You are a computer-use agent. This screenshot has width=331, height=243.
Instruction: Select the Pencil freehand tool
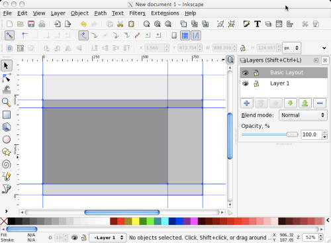point(7,176)
